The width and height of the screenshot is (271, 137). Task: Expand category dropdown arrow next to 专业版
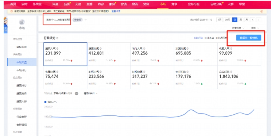tap(86, 20)
